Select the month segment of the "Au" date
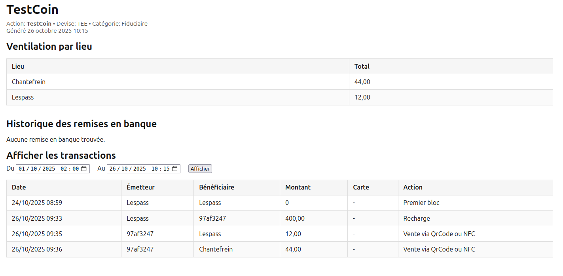 click(125, 169)
